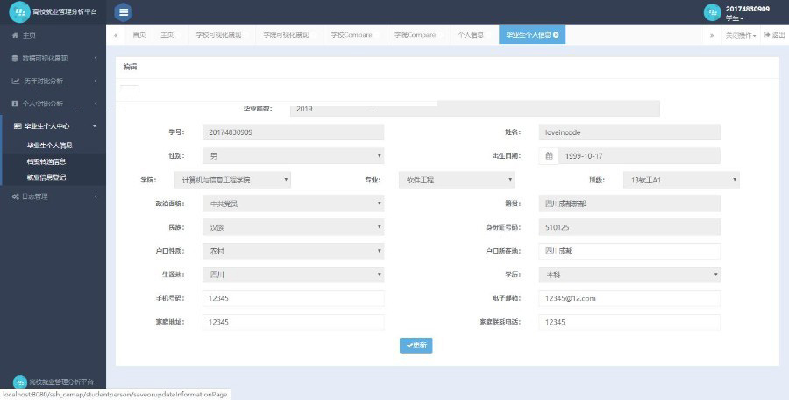
Task: Click the 电子邮箱 email input field
Action: [x=629, y=298]
